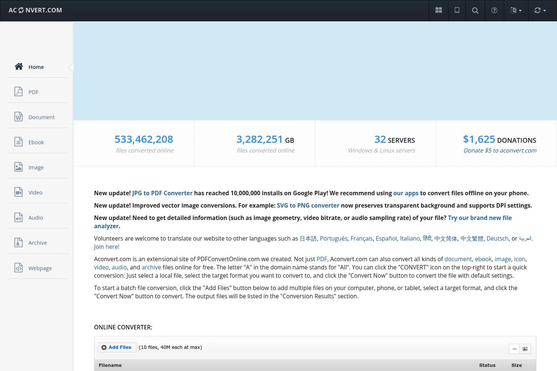This screenshot has height=371, width=557.
Task: Click the ACONVERT.COM logo
Action: pos(35,10)
